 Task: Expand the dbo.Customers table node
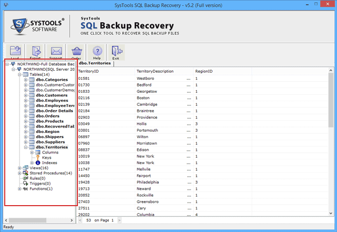click(26, 95)
